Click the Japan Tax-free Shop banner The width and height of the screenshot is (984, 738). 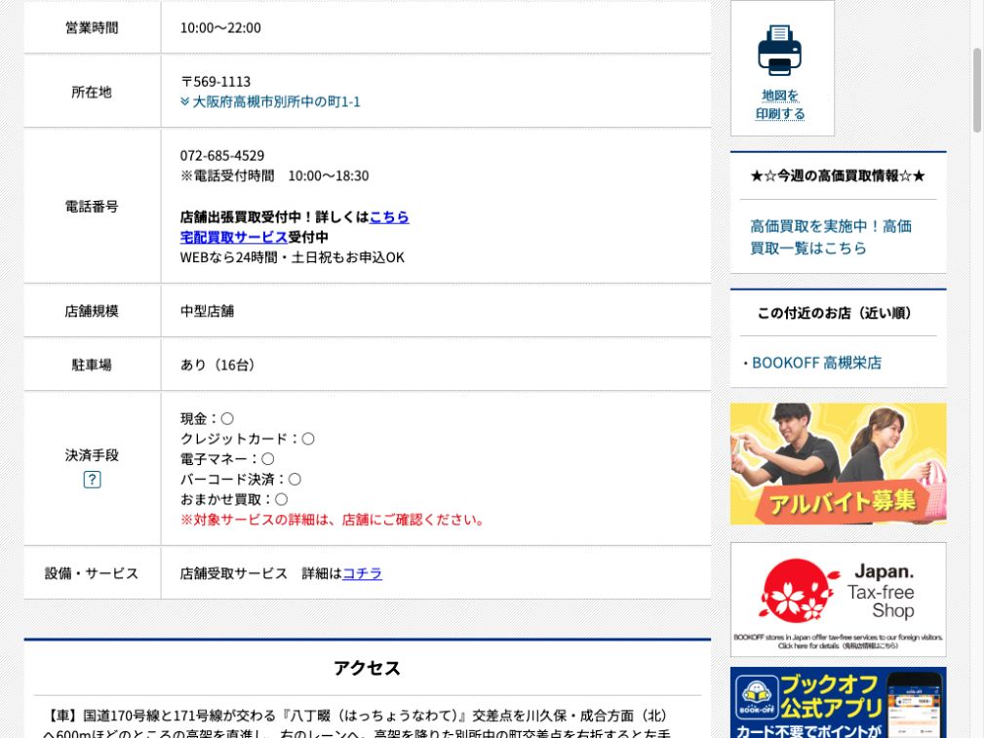(839, 600)
